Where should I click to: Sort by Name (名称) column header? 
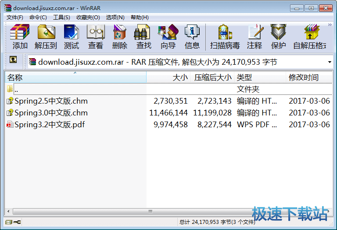tap(75, 77)
